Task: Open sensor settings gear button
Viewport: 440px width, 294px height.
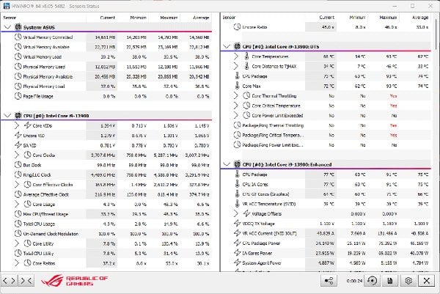Action: click(x=408, y=281)
